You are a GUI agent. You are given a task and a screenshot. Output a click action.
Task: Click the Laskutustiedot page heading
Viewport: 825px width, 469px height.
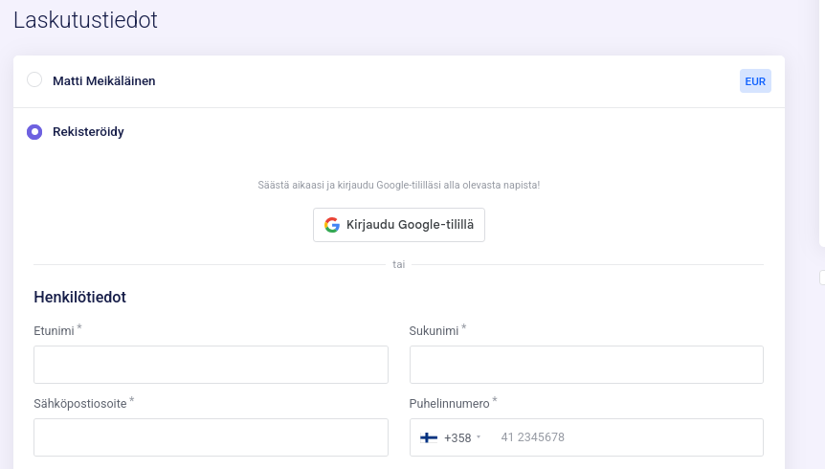click(85, 19)
